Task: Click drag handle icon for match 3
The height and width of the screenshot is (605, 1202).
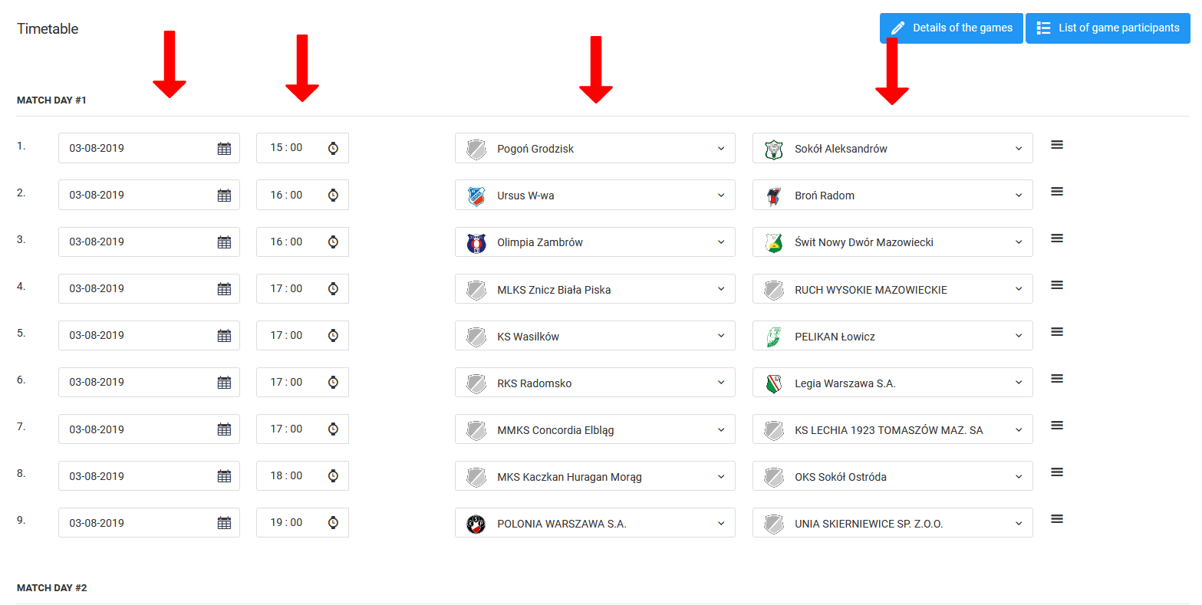Action: 1056,238
